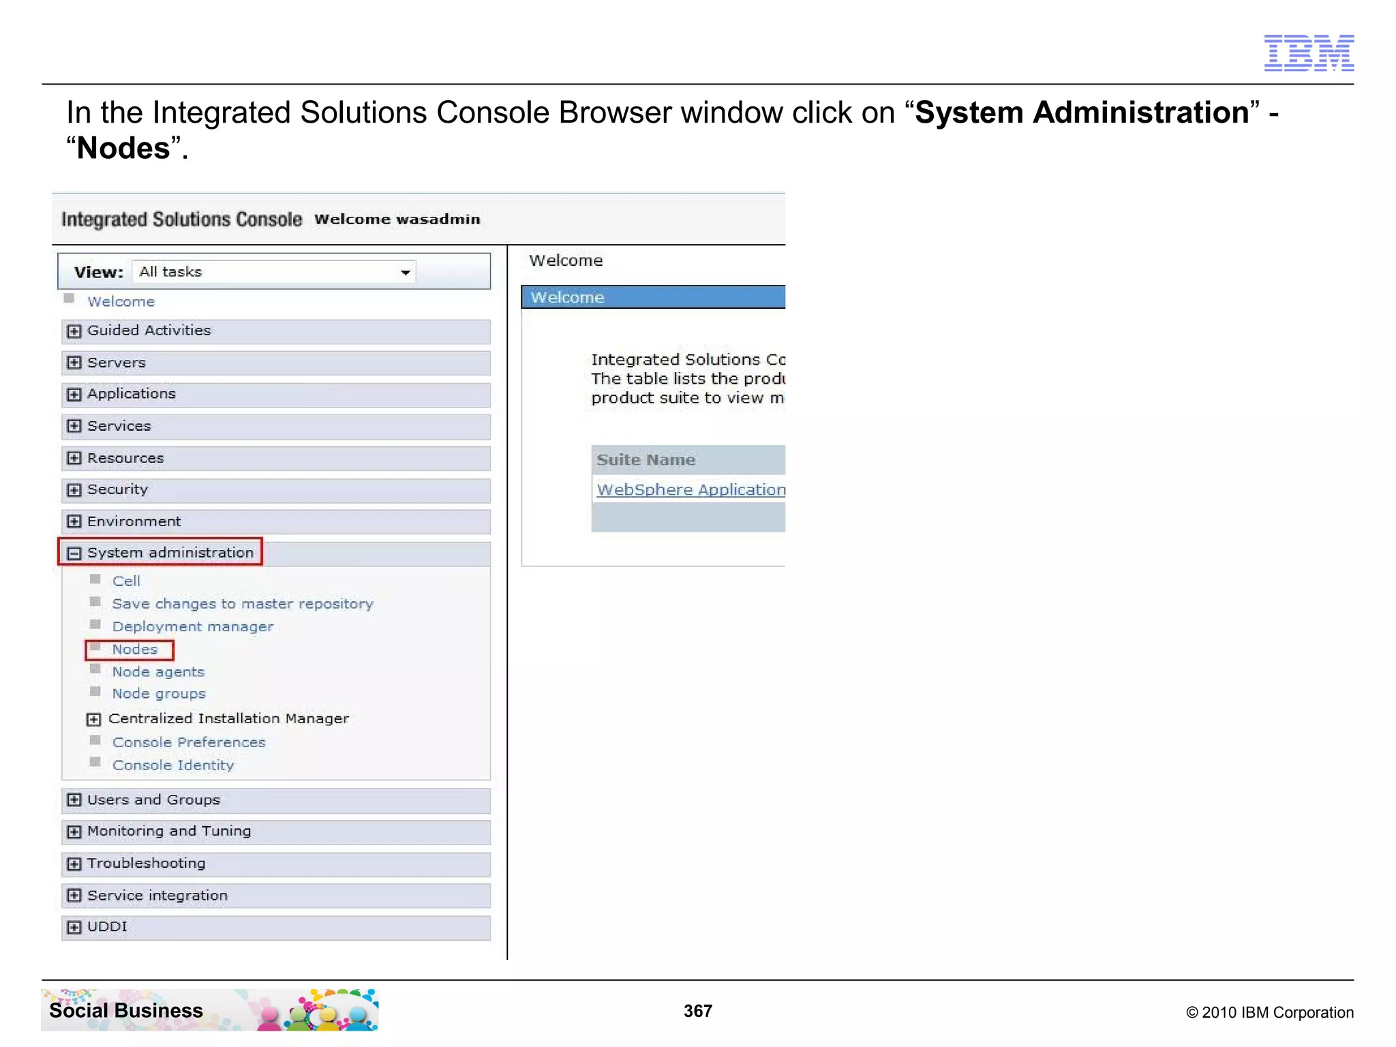
Task: Open the Node agents link
Action: coord(158,672)
